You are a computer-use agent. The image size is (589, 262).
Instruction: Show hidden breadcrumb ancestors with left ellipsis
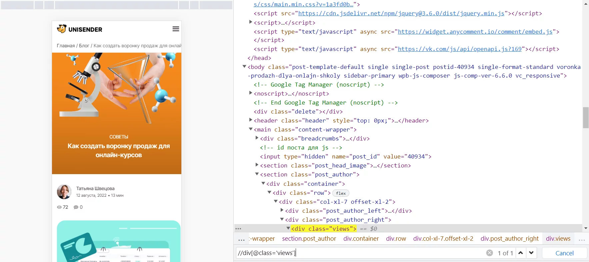(x=241, y=239)
